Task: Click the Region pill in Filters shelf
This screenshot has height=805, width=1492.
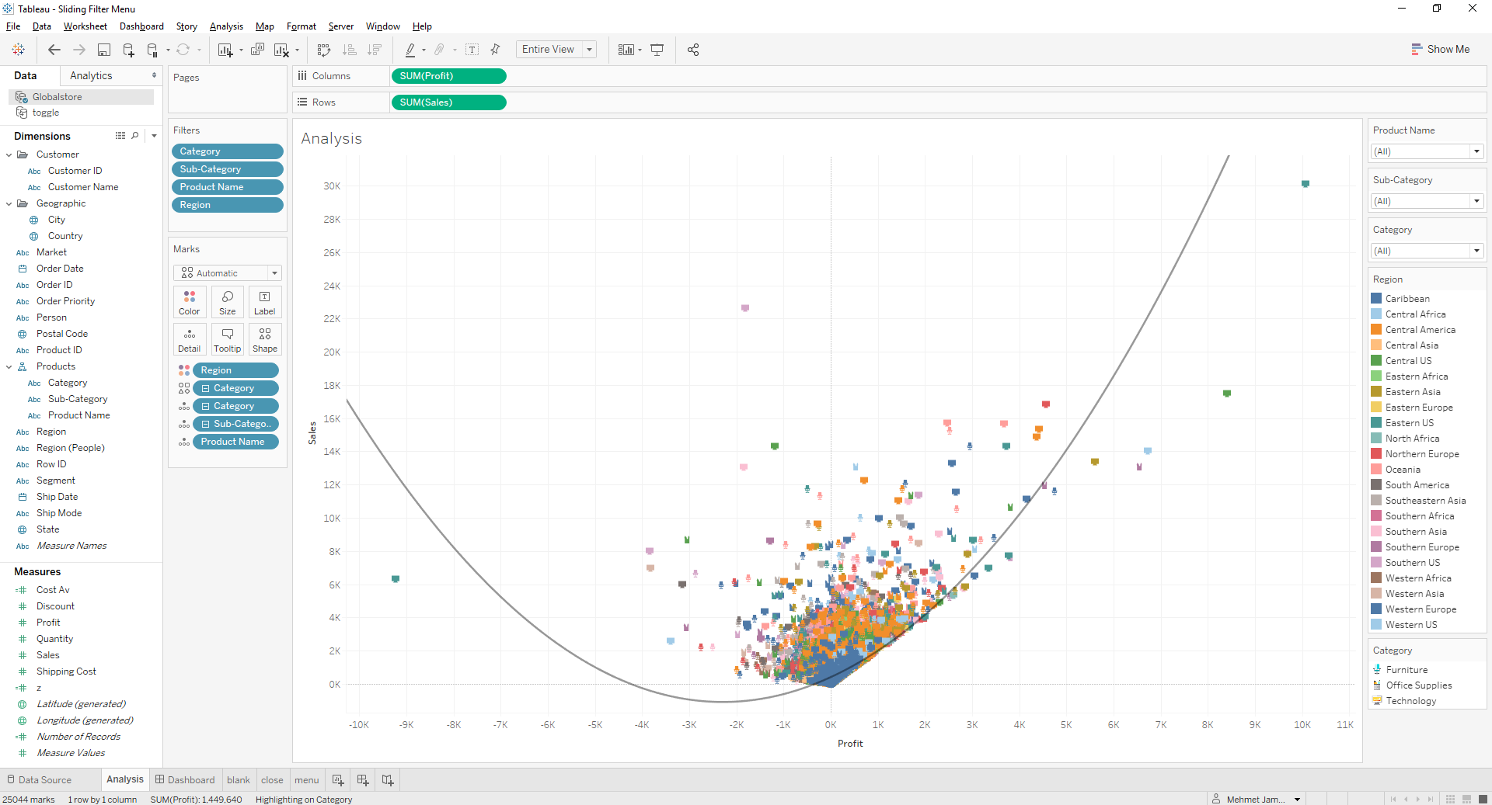Action: (228, 205)
